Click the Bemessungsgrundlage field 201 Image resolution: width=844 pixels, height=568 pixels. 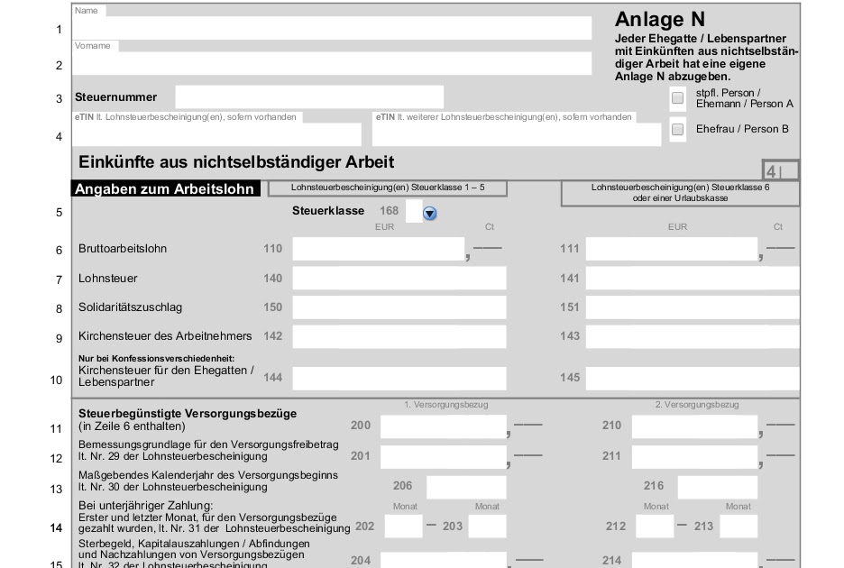(x=444, y=456)
